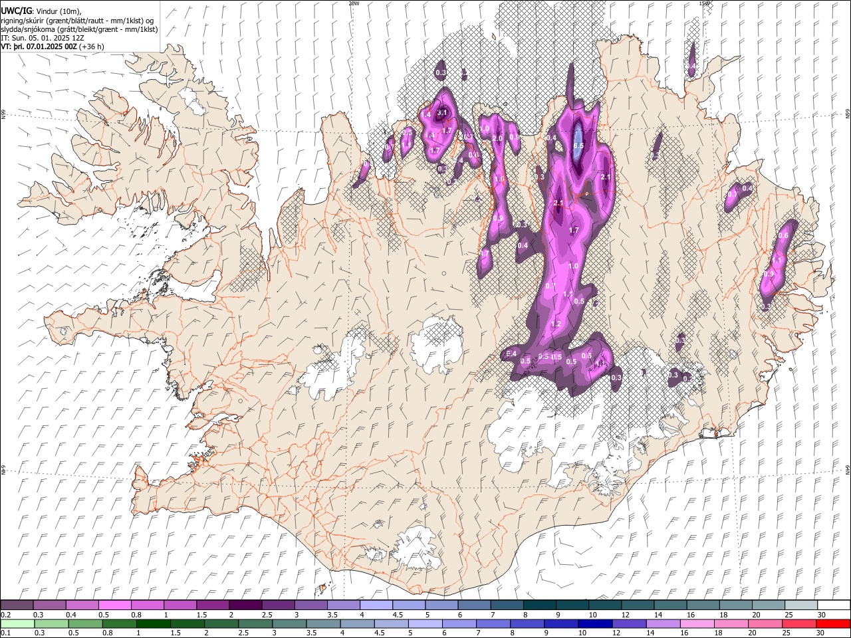Pick the pale green 0.1 rain legend swatch

pyautogui.click(x=17, y=623)
